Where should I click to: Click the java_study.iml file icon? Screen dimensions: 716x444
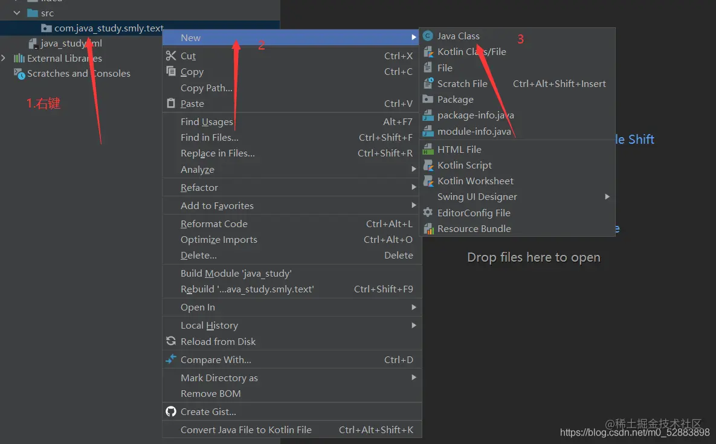[33, 43]
